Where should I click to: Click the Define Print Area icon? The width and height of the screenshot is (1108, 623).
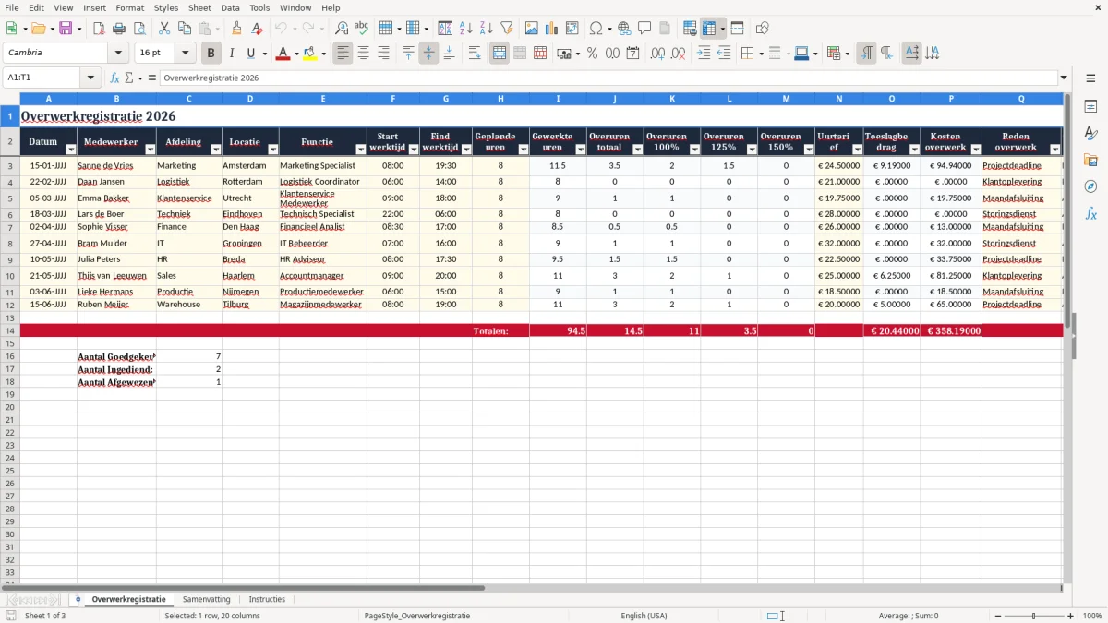(x=690, y=29)
